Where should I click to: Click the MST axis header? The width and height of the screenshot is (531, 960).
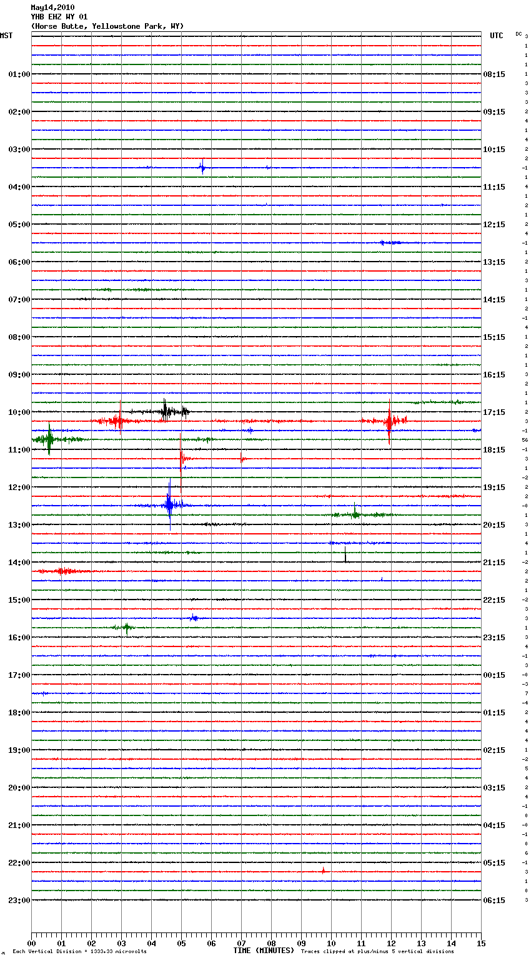(x=6, y=36)
